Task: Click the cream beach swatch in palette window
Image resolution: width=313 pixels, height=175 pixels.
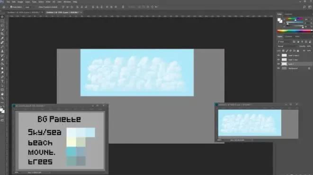Action: (x=71, y=142)
